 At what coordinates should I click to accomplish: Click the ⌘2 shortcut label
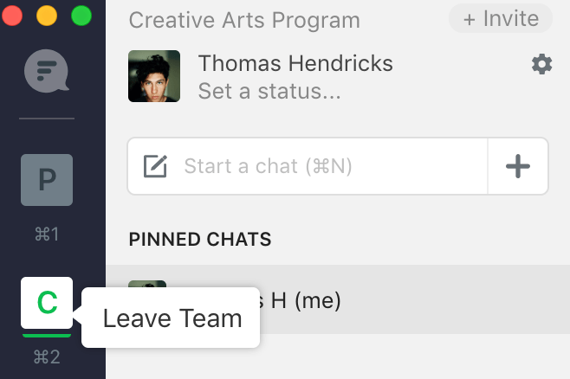(47, 356)
